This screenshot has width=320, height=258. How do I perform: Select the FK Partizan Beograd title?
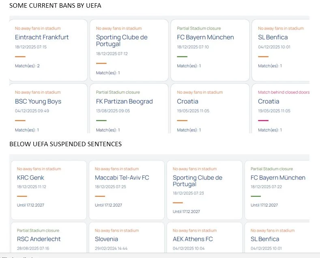tap(124, 101)
